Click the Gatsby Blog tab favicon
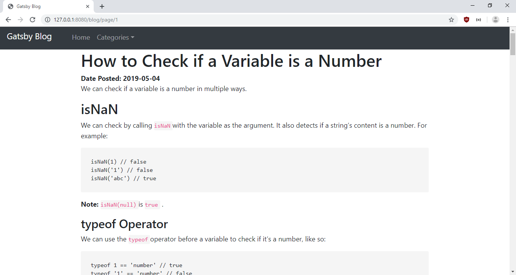Viewport: 516px width, 275px height. [10, 6]
